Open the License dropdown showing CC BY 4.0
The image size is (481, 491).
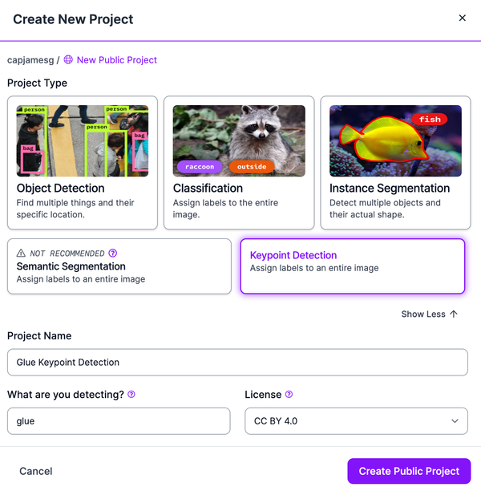pyautogui.click(x=356, y=420)
